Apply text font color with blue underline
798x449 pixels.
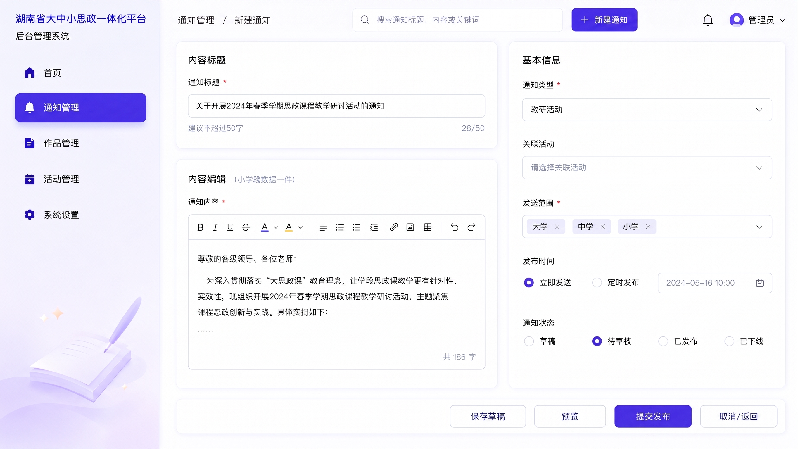[x=265, y=227]
